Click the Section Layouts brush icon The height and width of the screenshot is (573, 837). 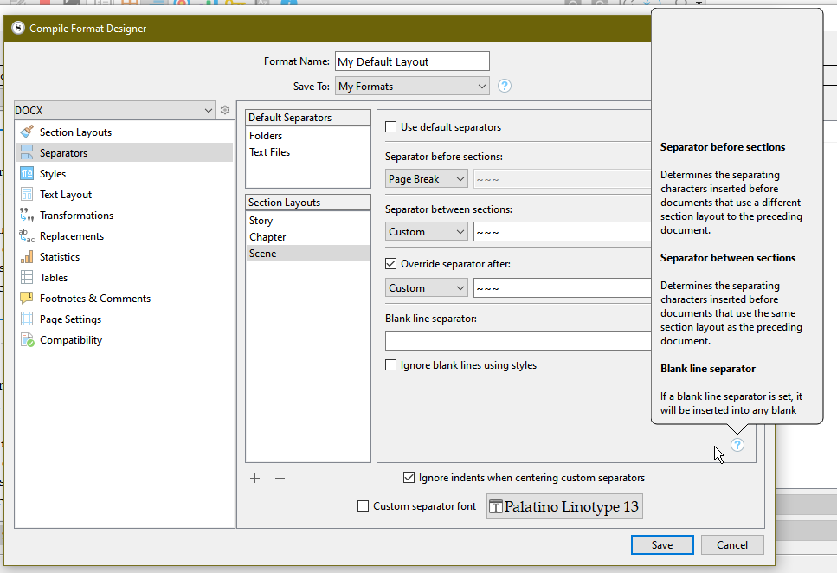(x=27, y=132)
